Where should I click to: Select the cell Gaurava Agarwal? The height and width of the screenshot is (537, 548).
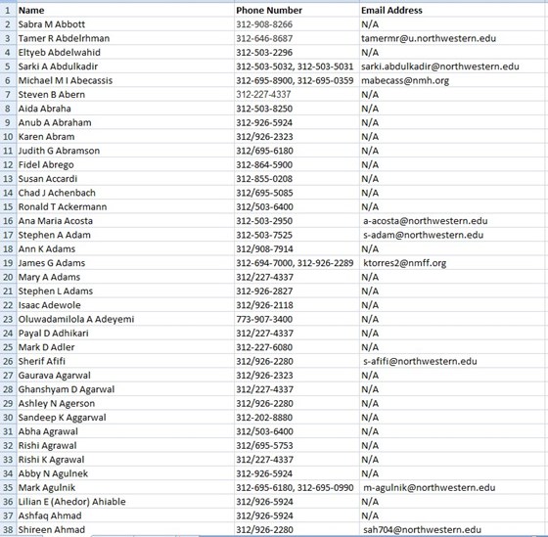tap(125, 376)
